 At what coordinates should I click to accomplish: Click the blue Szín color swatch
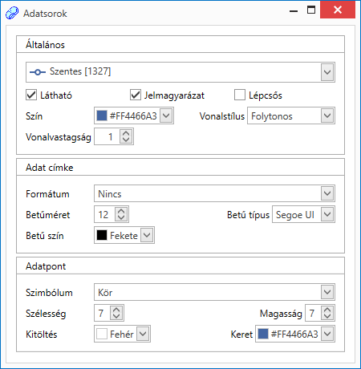pos(102,116)
